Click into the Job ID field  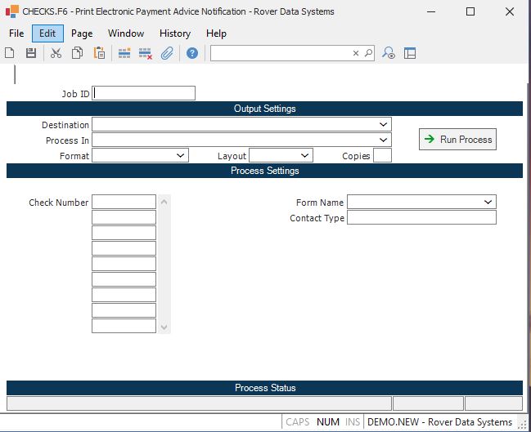click(x=144, y=93)
